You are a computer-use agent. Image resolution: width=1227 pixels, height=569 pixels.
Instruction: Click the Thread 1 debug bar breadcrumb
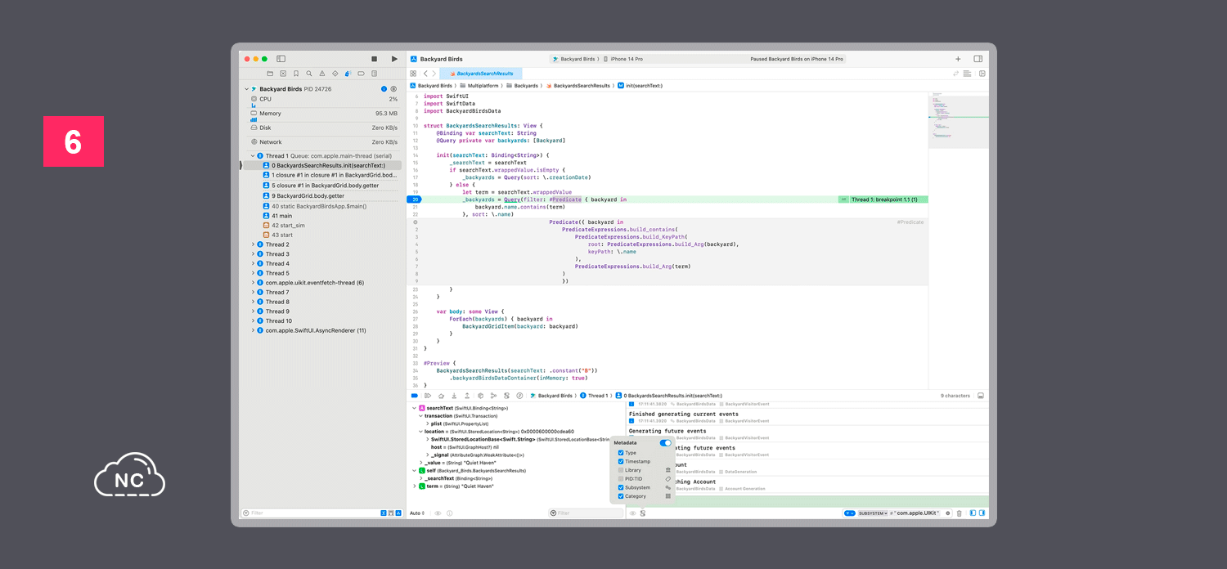click(593, 396)
